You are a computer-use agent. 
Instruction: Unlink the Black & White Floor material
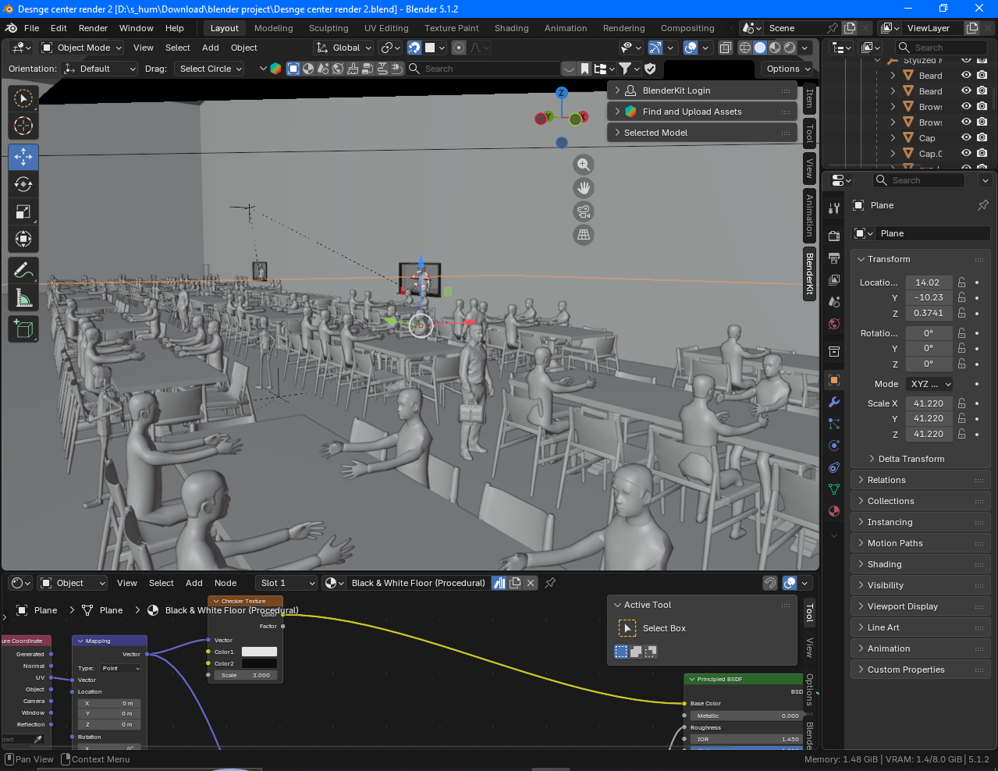click(x=531, y=583)
